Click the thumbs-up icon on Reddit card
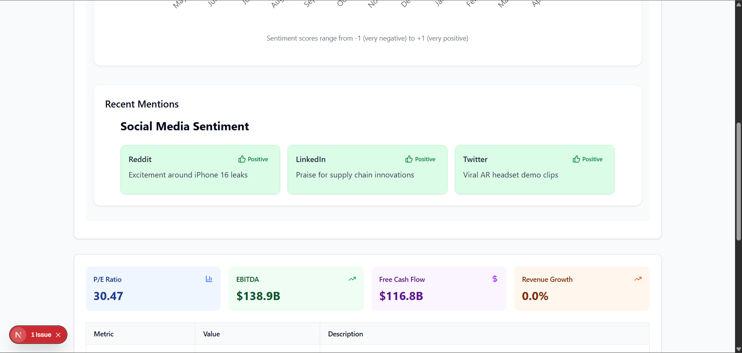 [x=242, y=159]
